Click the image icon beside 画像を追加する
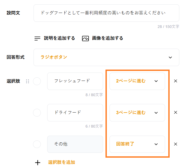This screenshot has height=166, width=186. [x=85, y=38]
